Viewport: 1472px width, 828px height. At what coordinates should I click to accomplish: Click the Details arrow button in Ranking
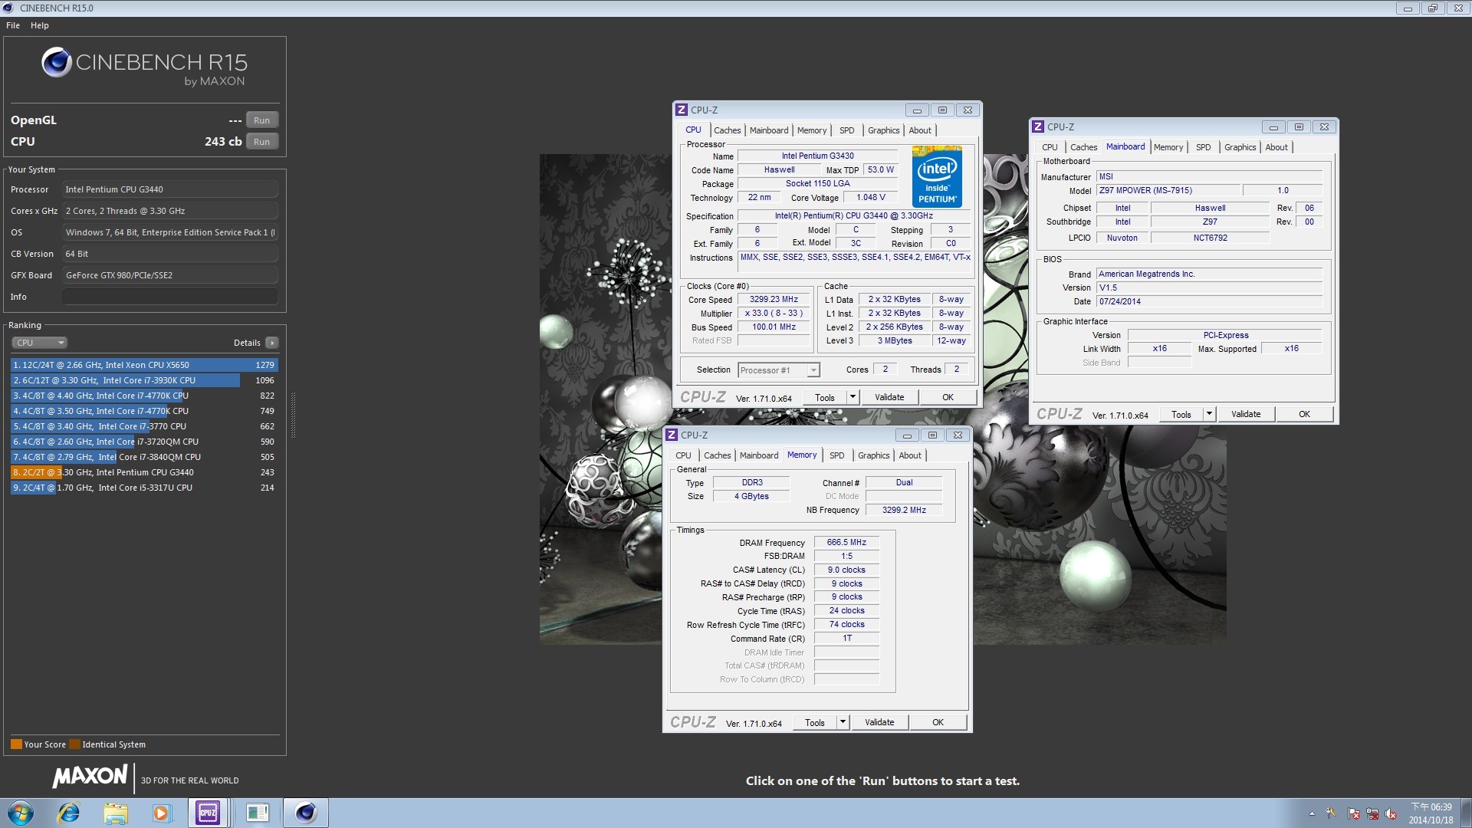click(272, 343)
